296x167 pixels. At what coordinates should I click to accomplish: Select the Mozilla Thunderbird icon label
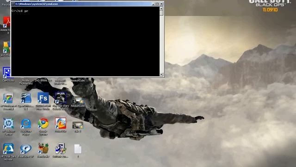26,82
